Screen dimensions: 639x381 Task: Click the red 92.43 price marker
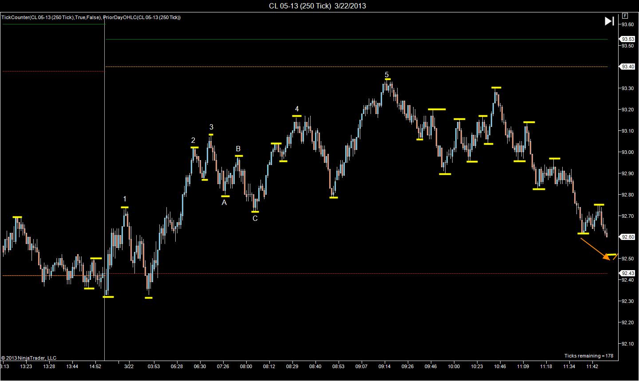(x=627, y=273)
